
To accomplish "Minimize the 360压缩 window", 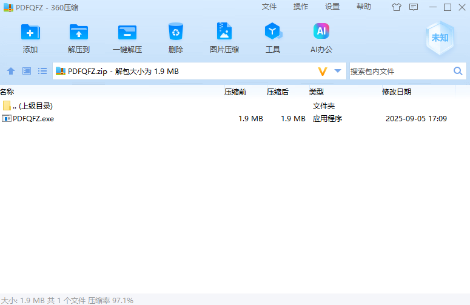I will pos(433,7).
